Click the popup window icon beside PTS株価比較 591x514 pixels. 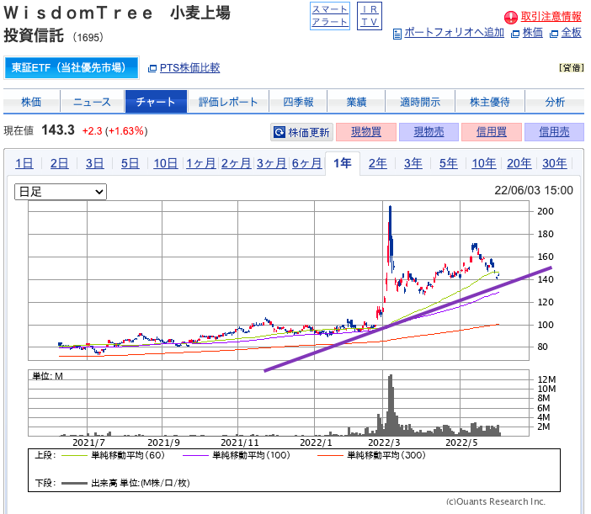(152, 68)
